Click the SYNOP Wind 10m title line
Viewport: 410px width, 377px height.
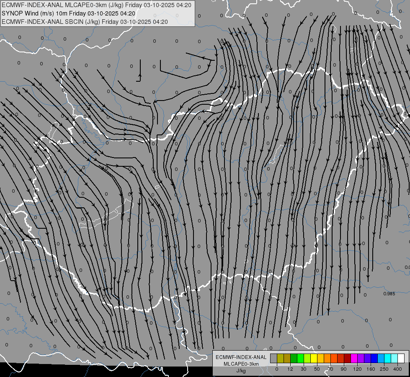69,13
